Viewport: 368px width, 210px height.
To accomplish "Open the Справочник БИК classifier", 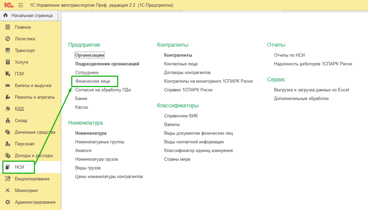I will pyautogui.click(x=181, y=116).
